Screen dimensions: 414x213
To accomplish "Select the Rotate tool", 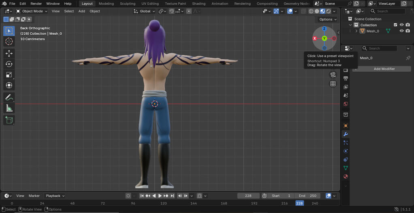I will click(x=9, y=64).
